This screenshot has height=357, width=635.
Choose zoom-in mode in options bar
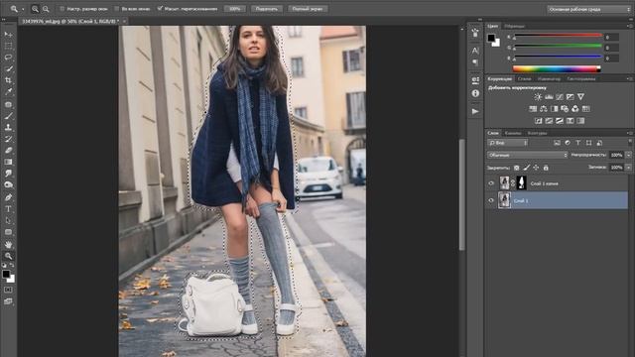click(x=36, y=9)
